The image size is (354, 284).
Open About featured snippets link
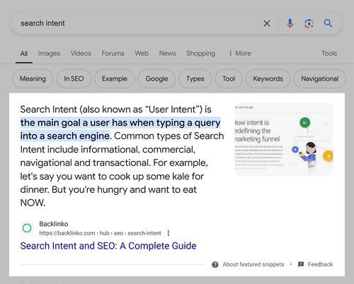[x=253, y=264]
